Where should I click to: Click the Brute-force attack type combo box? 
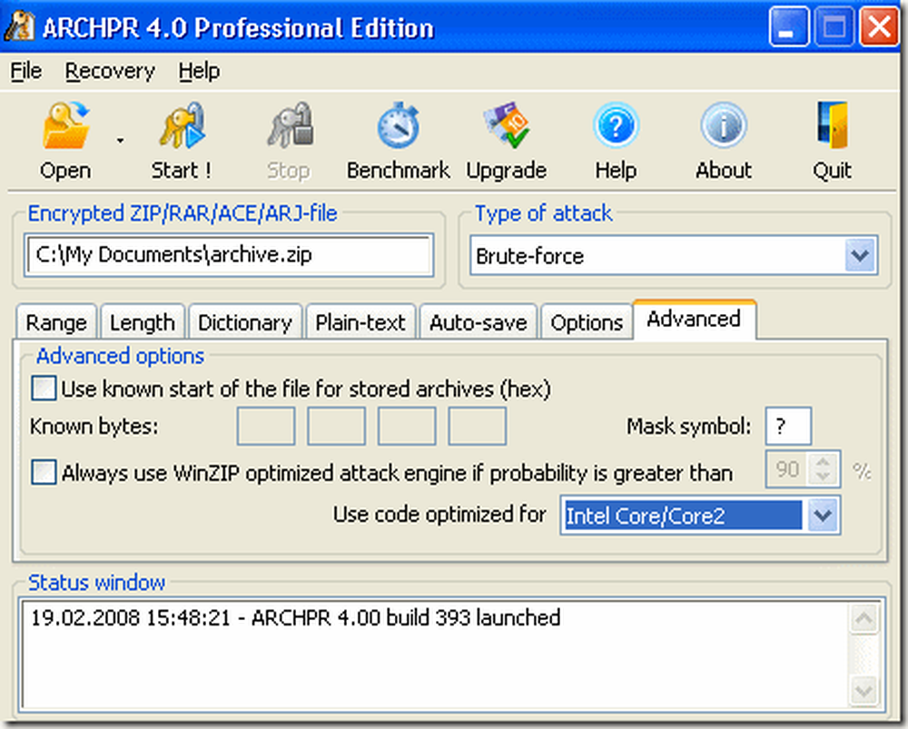point(674,255)
